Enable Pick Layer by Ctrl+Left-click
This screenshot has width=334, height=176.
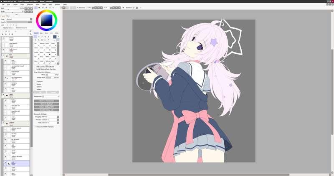pyautogui.click(x=35, y=67)
